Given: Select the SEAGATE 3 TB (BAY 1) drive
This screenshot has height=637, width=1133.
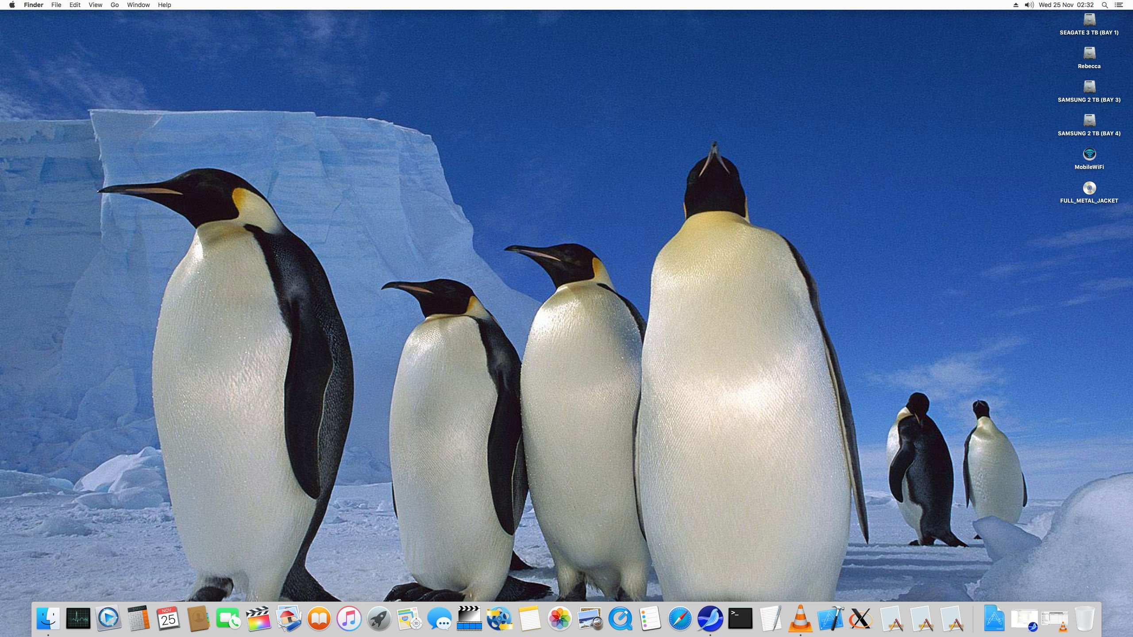Looking at the screenshot, I should tap(1089, 24).
